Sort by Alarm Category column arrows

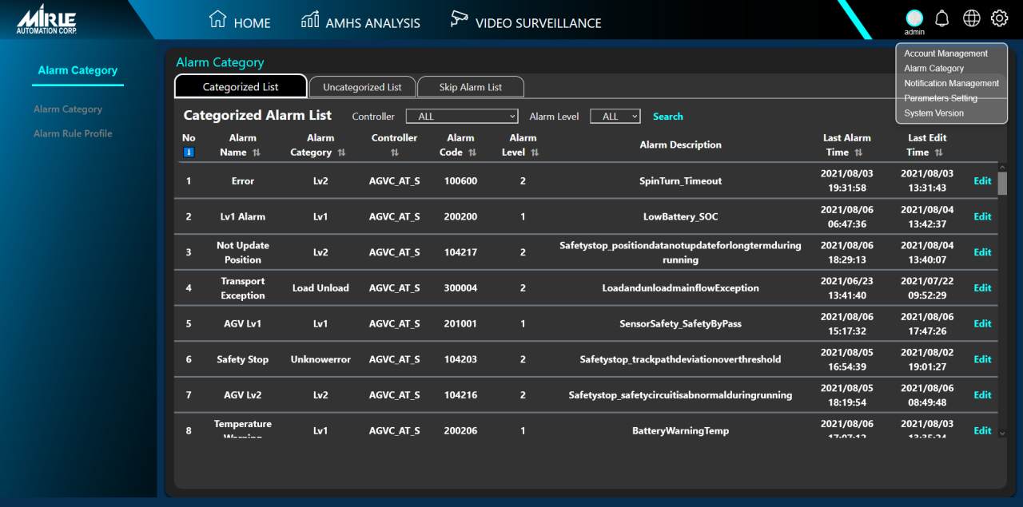click(342, 152)
